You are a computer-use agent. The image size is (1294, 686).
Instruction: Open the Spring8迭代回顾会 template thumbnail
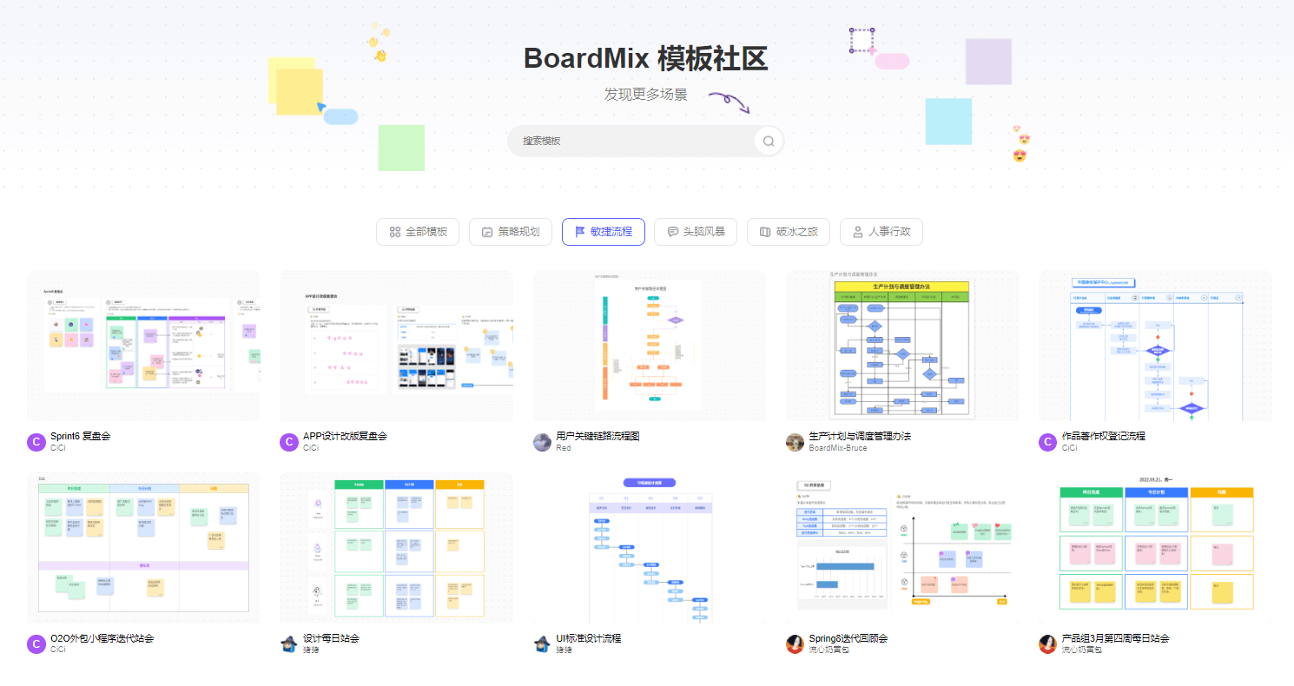902,548
